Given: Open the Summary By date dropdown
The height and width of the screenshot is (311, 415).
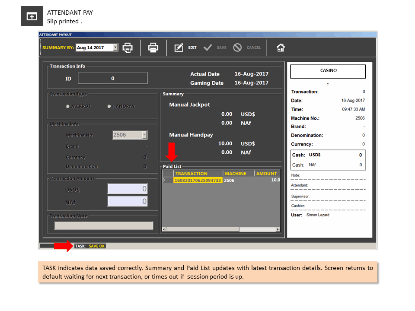Looking at the screenshot, I should click(x=115, y=48).
